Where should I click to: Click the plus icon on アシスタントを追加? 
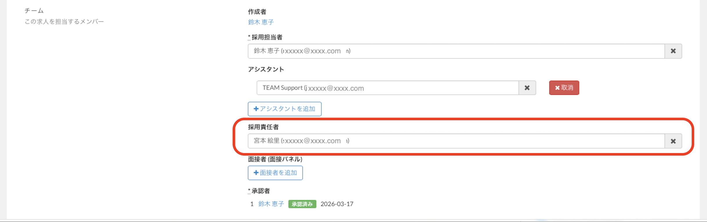click(x=256, y=109)
